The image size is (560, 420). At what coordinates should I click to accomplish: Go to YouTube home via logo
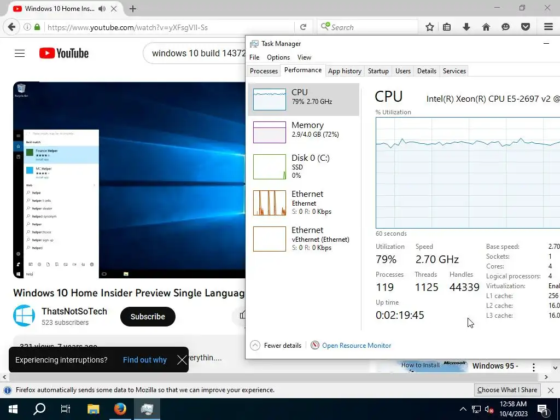point(64,53)
